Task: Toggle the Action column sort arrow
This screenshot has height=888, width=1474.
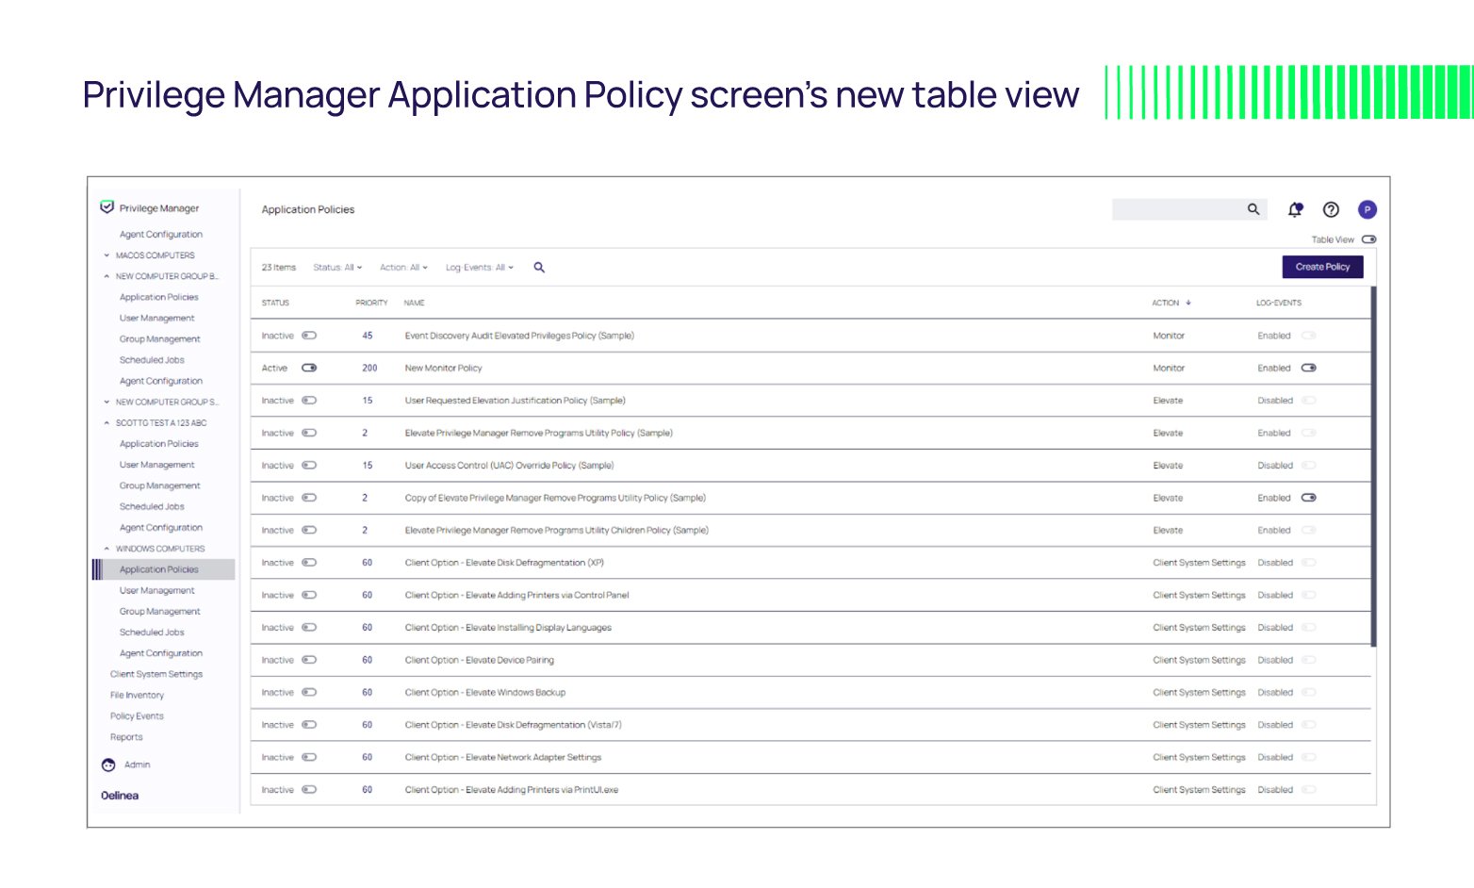Action: pos(1188,303)
